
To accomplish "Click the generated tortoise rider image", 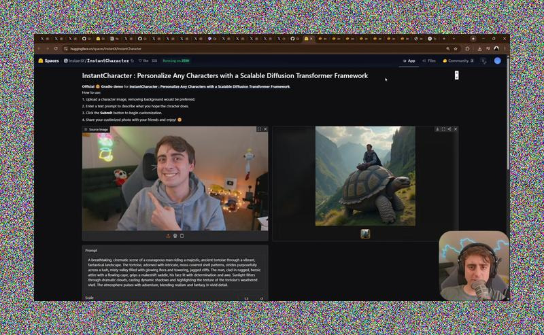I will [x=365, y=176].
